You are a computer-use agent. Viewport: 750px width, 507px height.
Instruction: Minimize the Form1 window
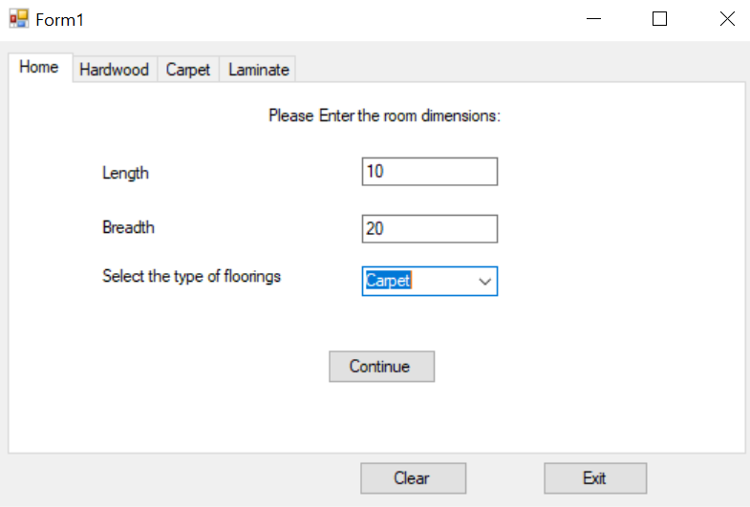[x=594, y=19]
